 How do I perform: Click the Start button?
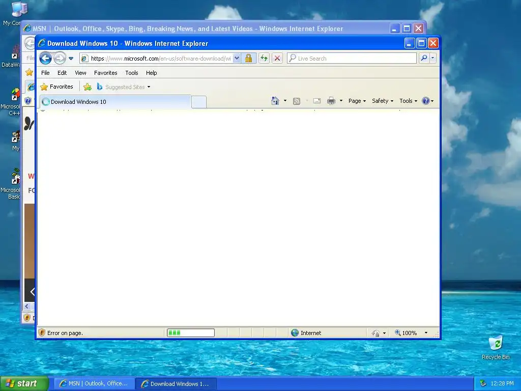tap(24, 384)
